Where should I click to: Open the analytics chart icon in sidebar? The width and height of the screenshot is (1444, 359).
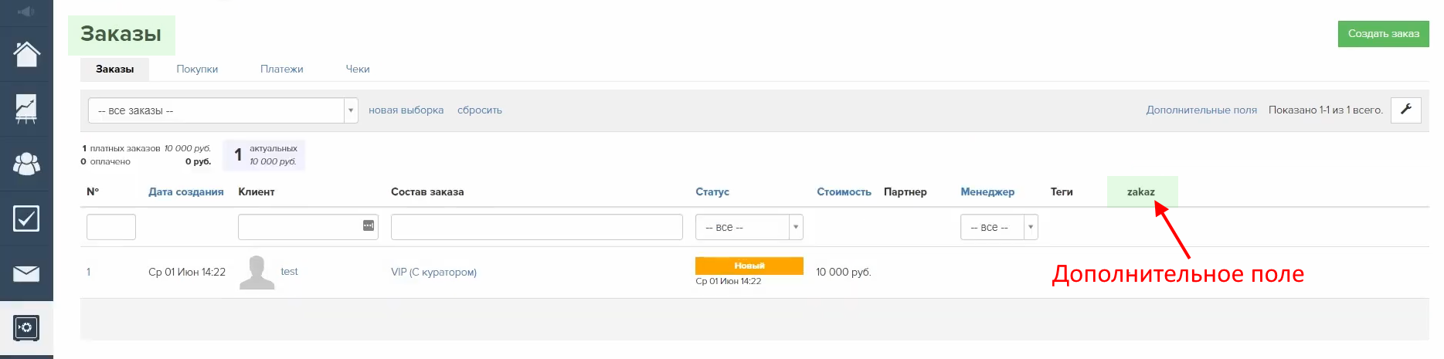click(26, 109)
